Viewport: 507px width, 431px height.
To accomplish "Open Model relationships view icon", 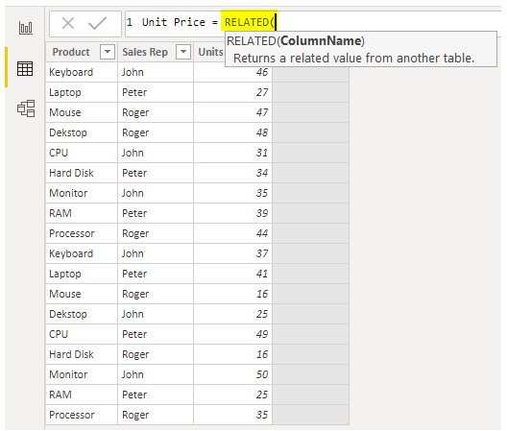I will 26,108.
